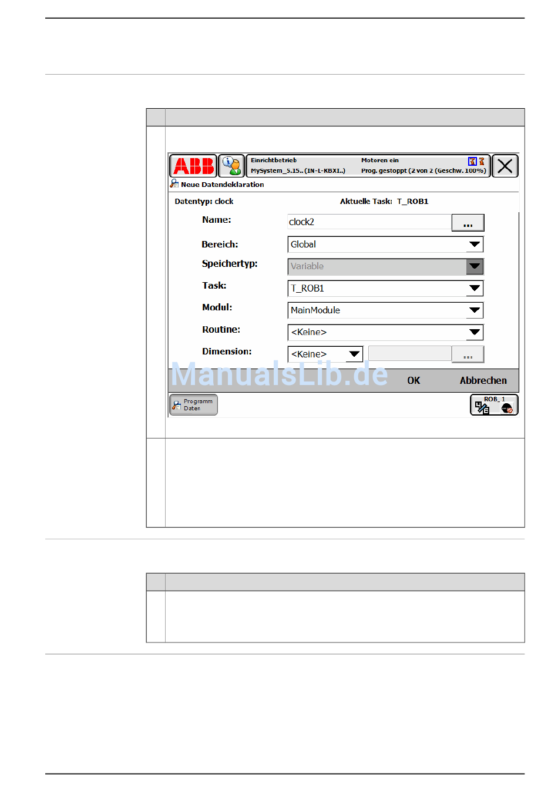Click the Datentyp: clock label
Screen dimensions: 558x810
coord(204,201)
